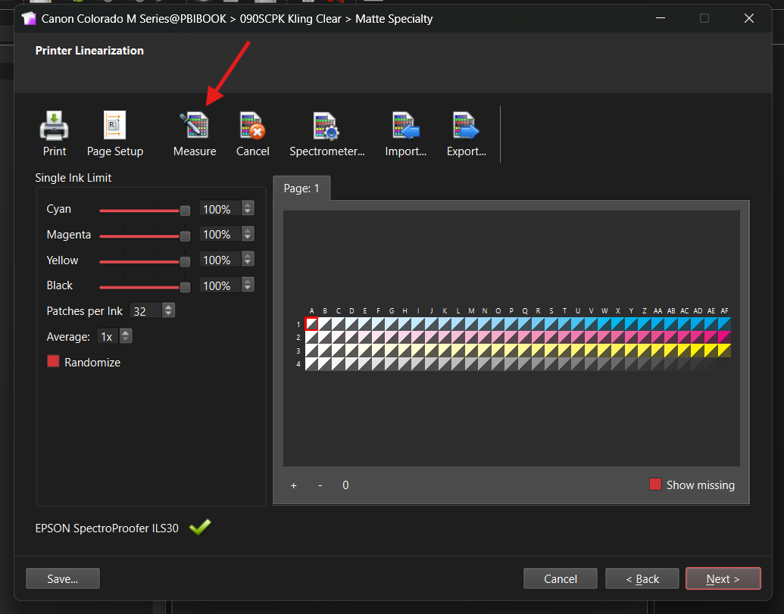The width and height of the screenshot is (784, 614).
Task: Click the Black percentage value field
Action: [x=218, y=285]
